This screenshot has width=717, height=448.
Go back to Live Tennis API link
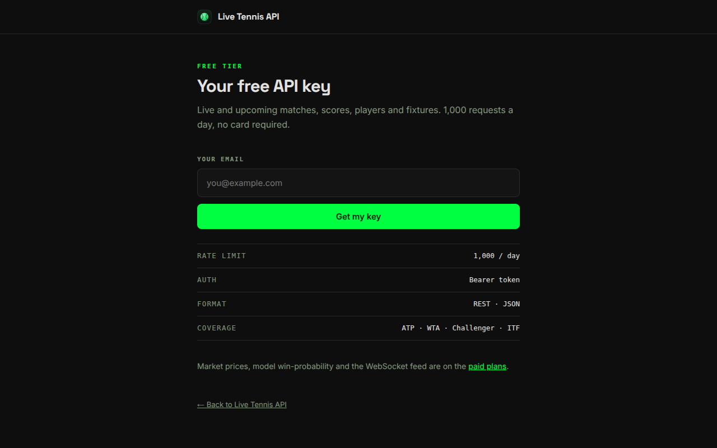point(242,404)
